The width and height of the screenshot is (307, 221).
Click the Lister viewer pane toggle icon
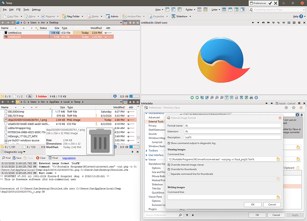242,10
